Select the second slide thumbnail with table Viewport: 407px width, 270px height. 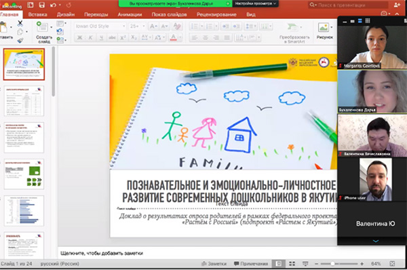pos(24,101)
